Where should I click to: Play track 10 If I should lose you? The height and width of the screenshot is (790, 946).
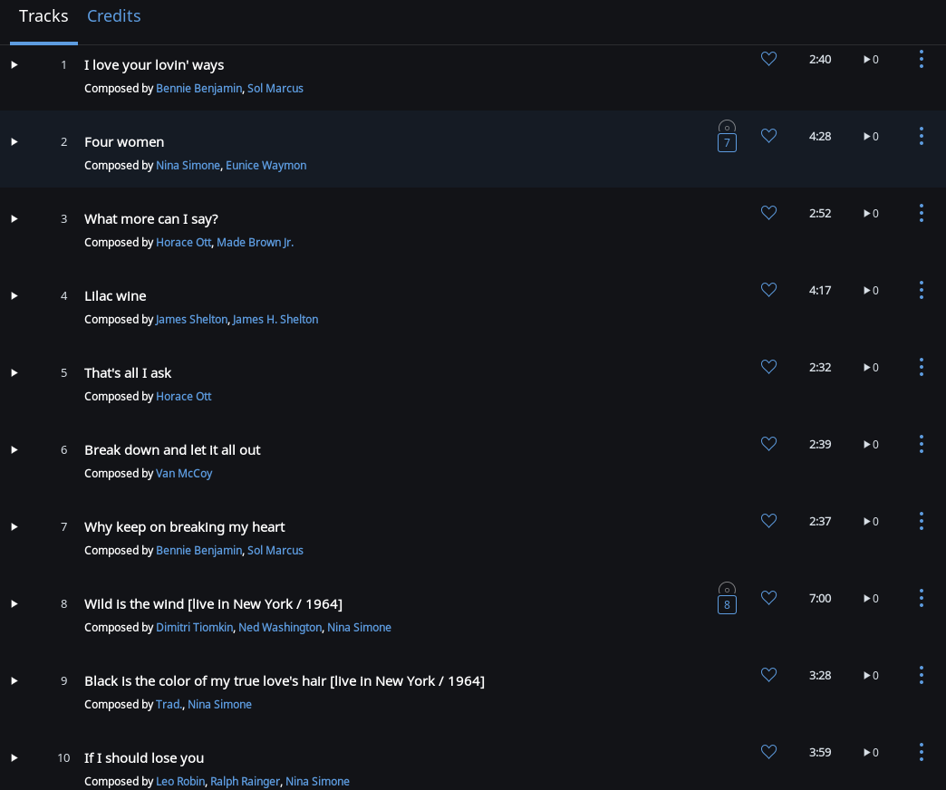click(x=14, y=758)
